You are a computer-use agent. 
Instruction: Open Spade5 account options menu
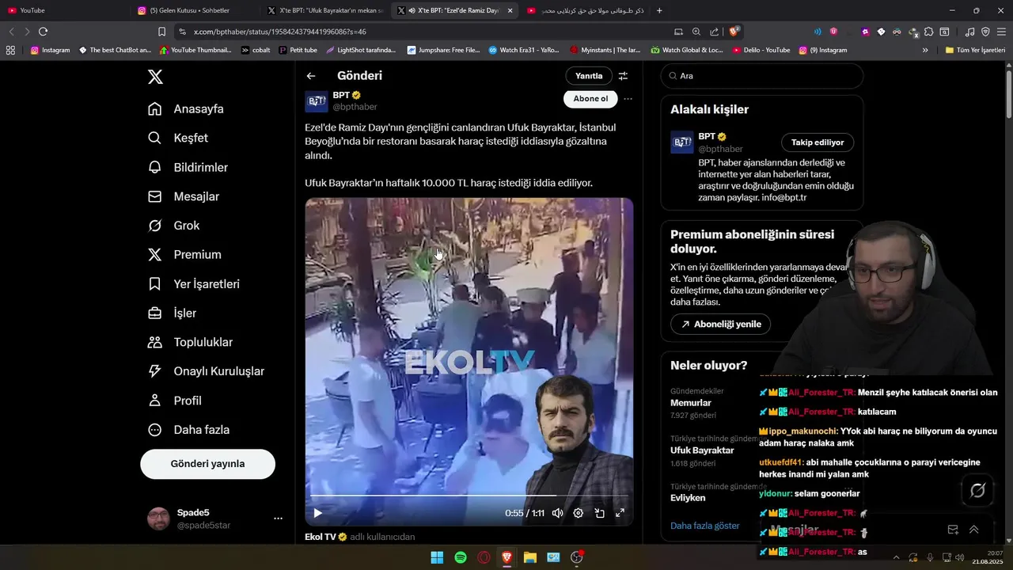[278, 519]
